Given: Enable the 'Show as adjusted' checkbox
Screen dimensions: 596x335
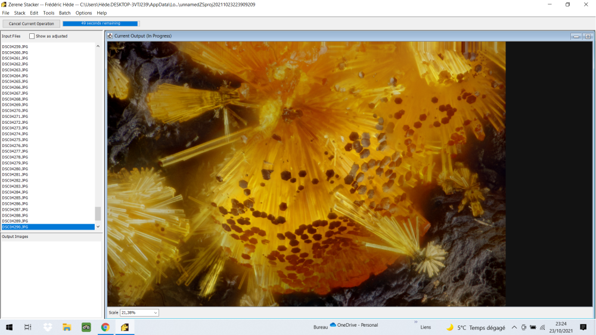Looking at the screenshot, I should [32, 36].
